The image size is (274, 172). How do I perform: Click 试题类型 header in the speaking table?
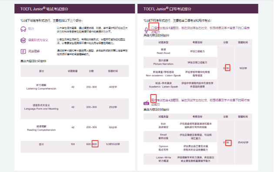point(164,42)
